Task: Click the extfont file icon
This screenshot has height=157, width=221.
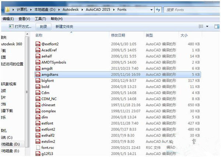Action: [x=38, y=123]
